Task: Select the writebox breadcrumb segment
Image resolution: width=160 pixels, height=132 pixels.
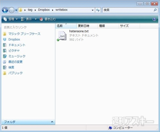Action: coord(61,10)
